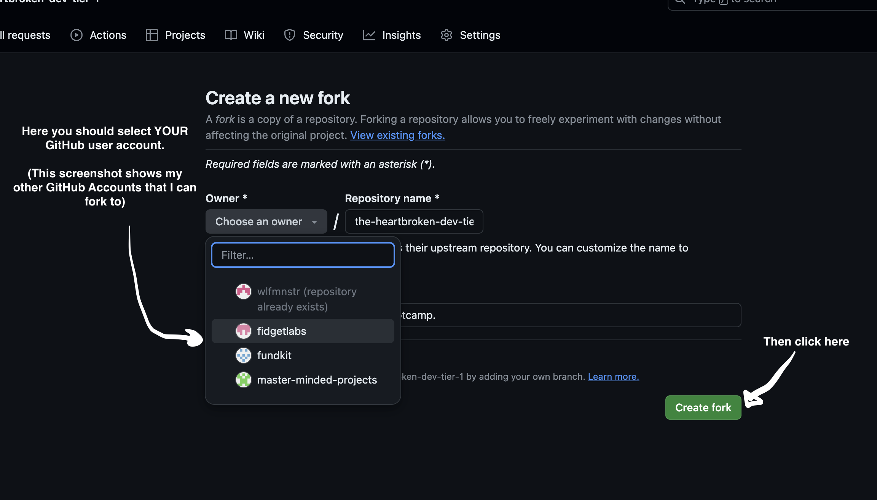Click the owner dropdown caret arrow
Image resolution: width=877 pixels, height=500 pixels.
pyautogui.click(x=314, y=222)
